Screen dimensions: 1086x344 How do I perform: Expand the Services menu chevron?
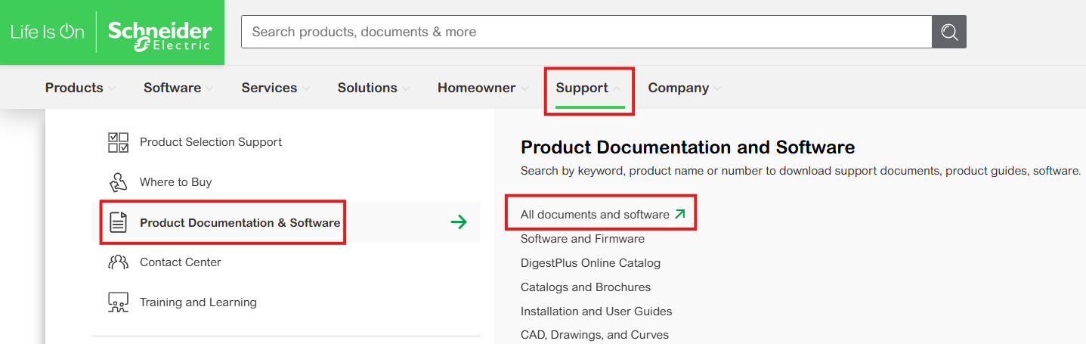pos(306,88)
